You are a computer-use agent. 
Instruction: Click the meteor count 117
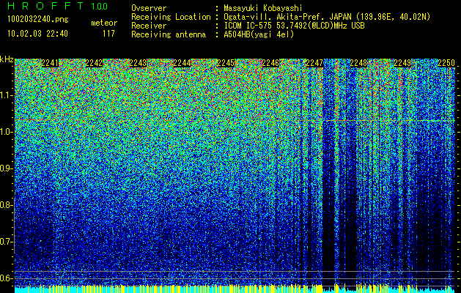[108, 34]
